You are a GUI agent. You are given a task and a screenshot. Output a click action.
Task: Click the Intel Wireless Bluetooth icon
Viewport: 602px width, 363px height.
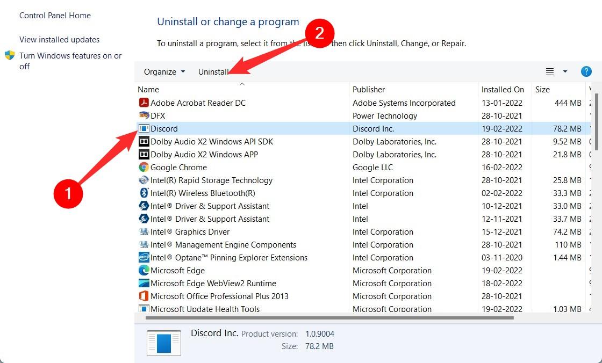point(144,193)
